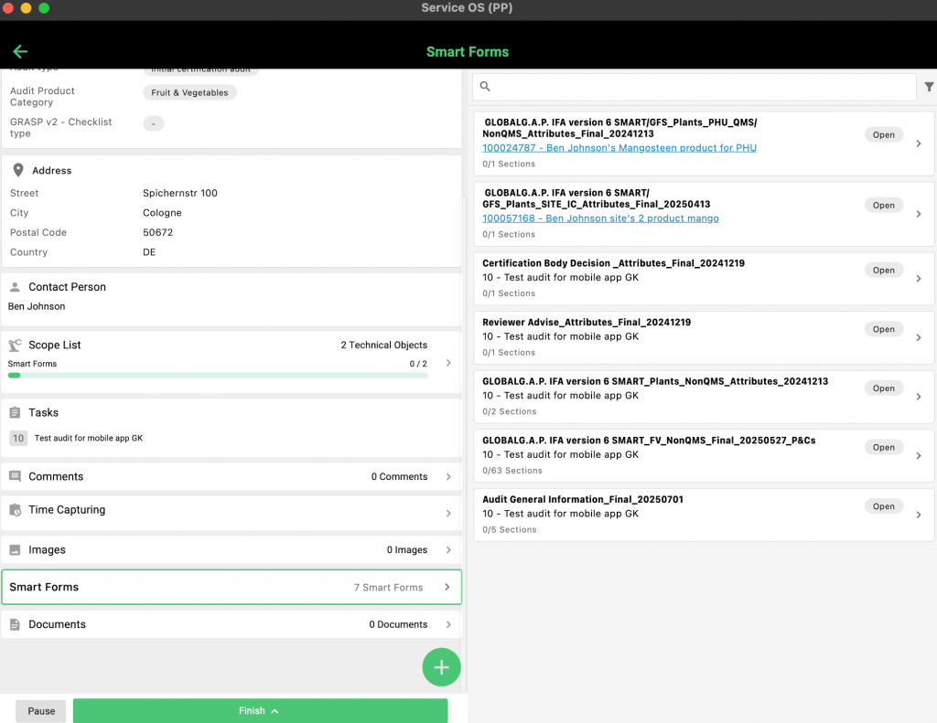The height and width of the screenshot is (723, 937).
Task: Open link 100024787 Ben Johnson's Mangosteen product
Action: pos(619,148)
